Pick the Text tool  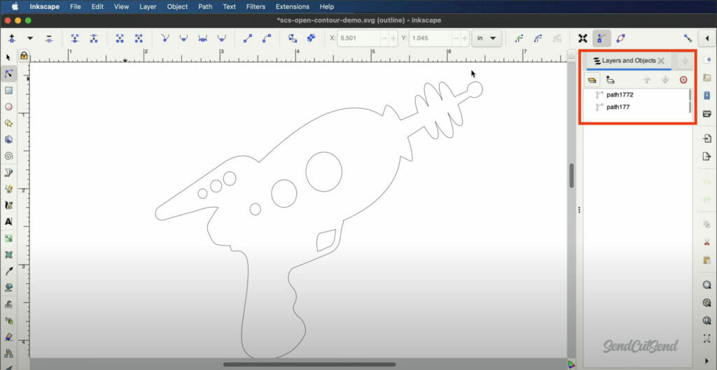(8, 222)
